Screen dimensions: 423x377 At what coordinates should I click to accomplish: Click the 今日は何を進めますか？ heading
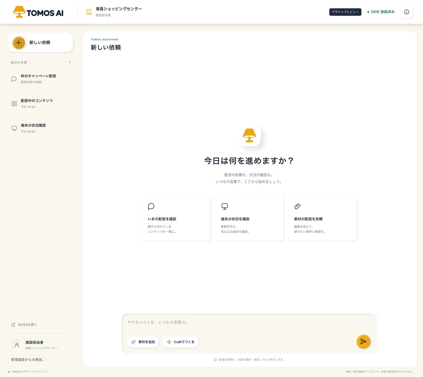[x=249, y=161]
